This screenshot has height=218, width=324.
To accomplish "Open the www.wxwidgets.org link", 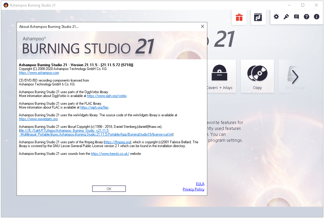I will (38, 119).
